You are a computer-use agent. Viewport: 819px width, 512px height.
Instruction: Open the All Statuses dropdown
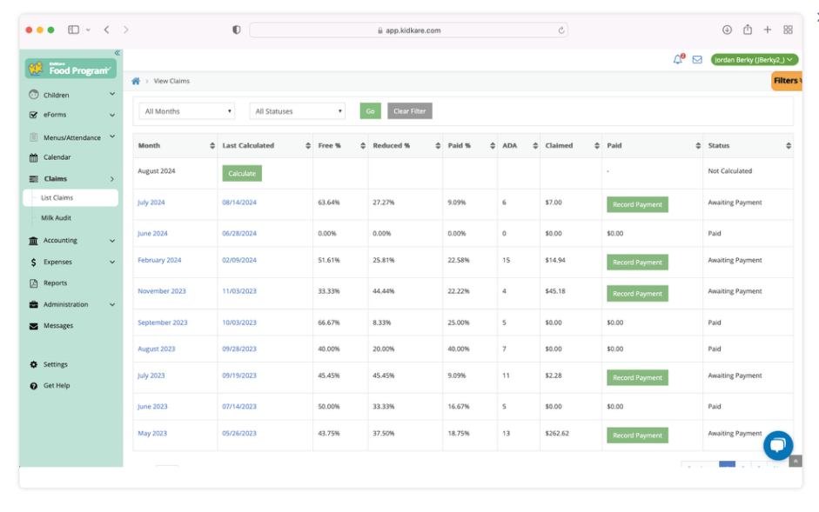(297, 111)
